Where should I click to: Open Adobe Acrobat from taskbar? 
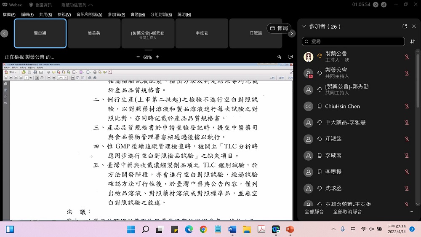[x=261, y=229]
